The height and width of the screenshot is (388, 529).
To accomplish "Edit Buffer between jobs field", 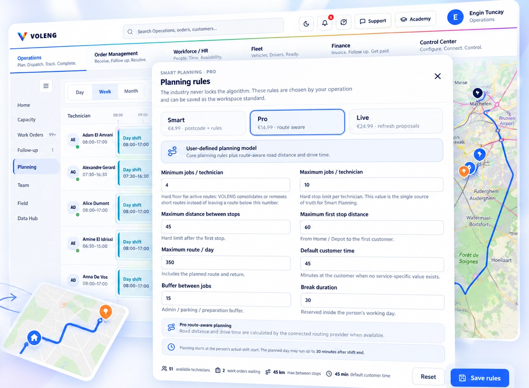I will point(226,299).
